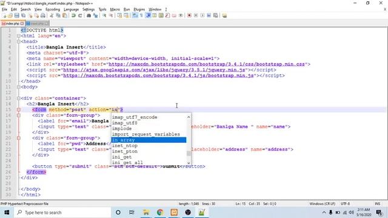Screen dimensions: 388x218
Task: Click the Open file toolbar icon
Action: [x=10, y=16]
